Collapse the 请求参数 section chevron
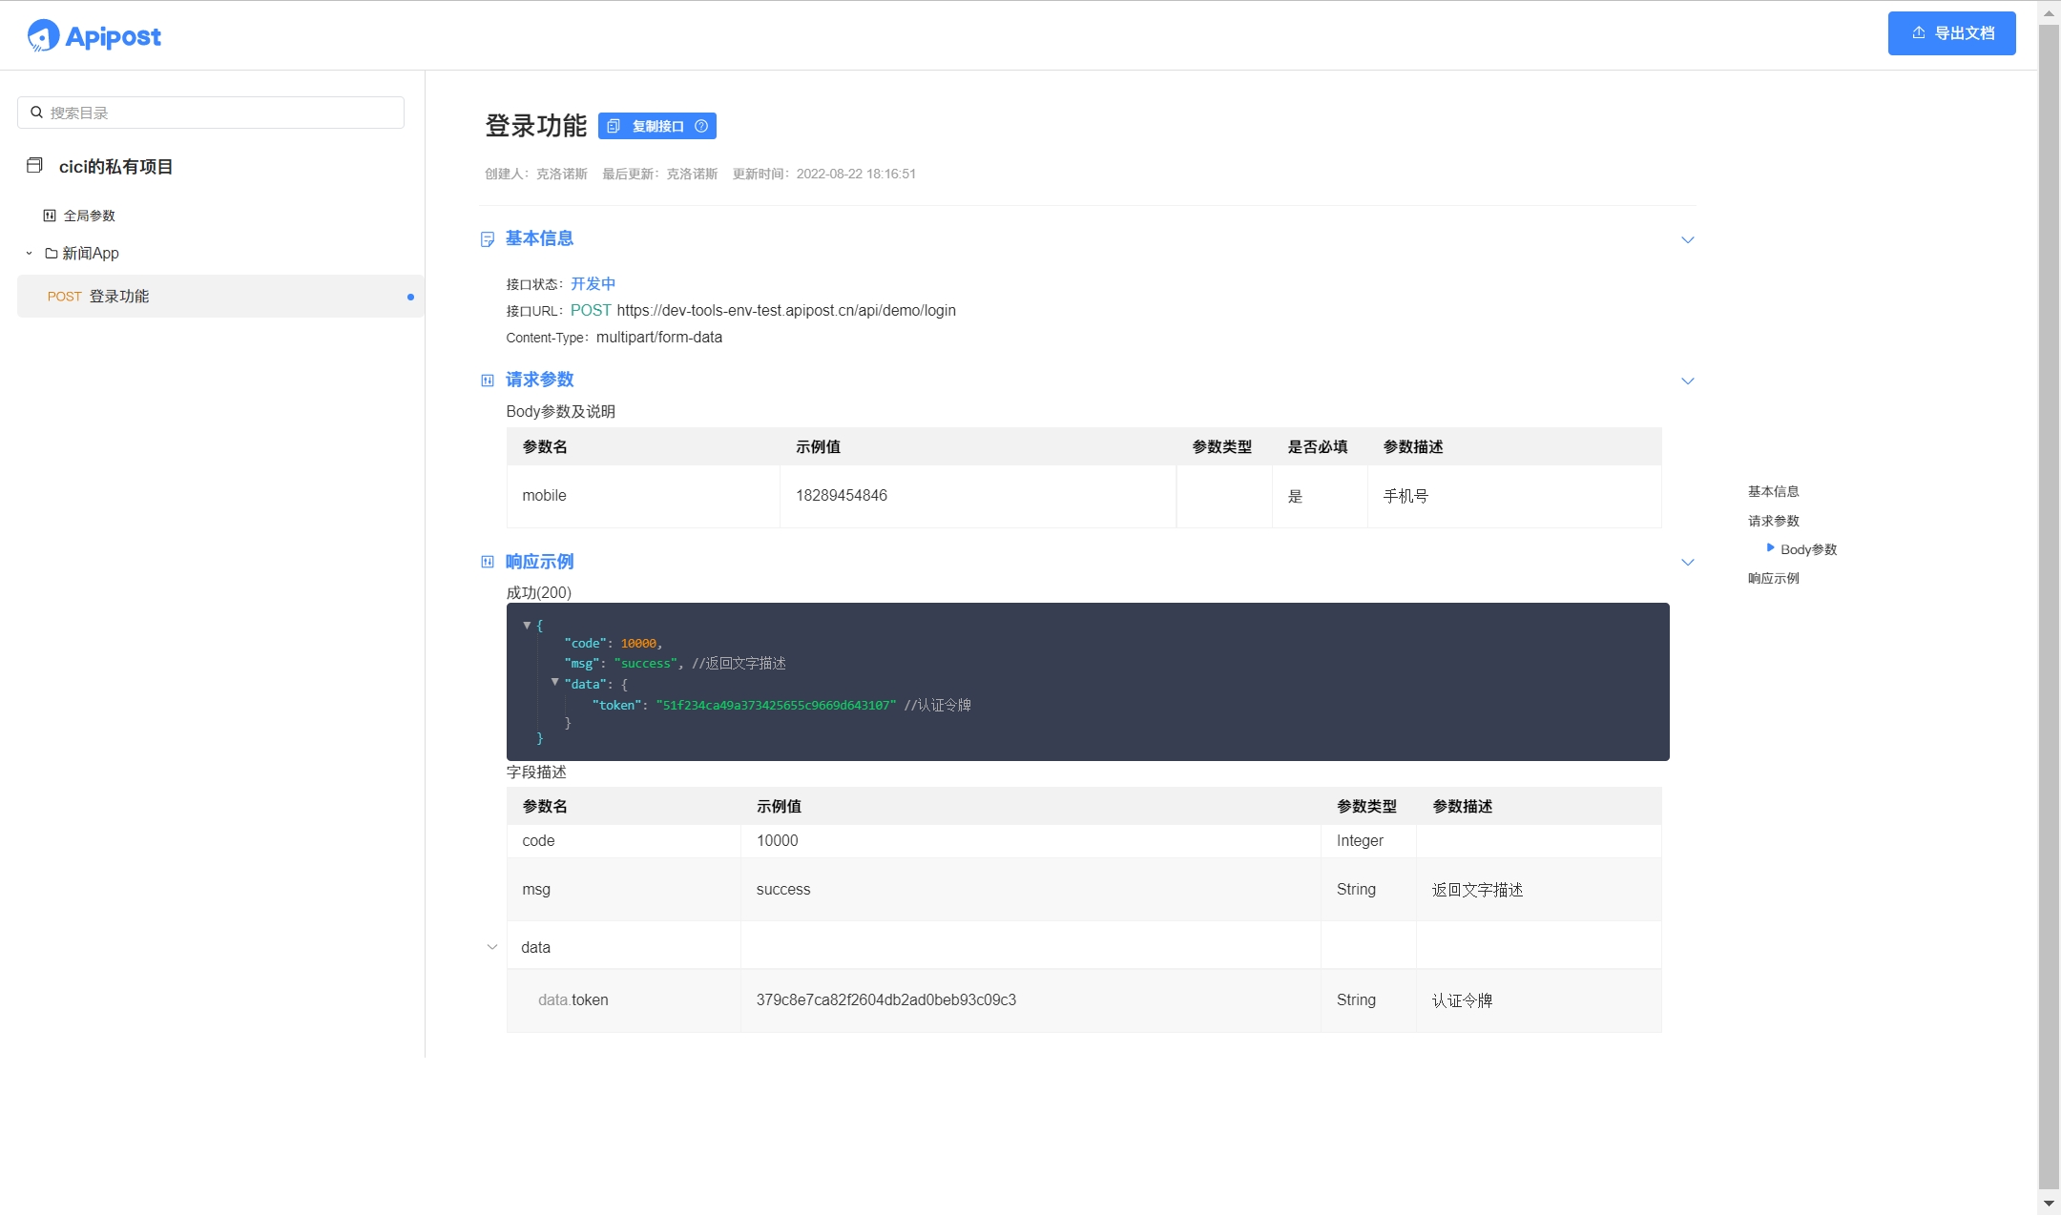The image size is (2061, 1215). (x=1687, y=381)
